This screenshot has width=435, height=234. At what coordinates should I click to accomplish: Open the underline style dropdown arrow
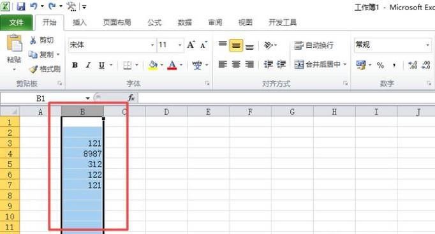(x=111, y=65)
